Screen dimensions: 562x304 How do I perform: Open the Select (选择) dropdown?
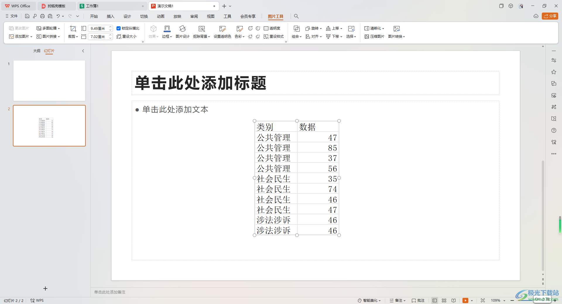pos(351,37)
